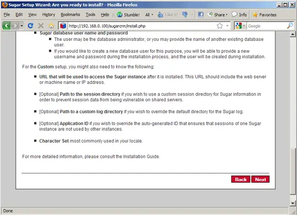Screen dimensions: 297x215
Task: Open the Tools menu
Action: coord(90,15)
